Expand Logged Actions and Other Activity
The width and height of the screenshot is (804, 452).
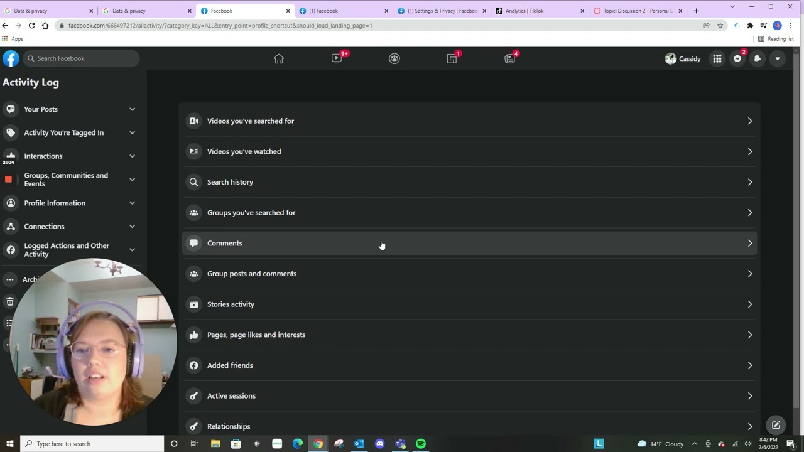(72, 250)
